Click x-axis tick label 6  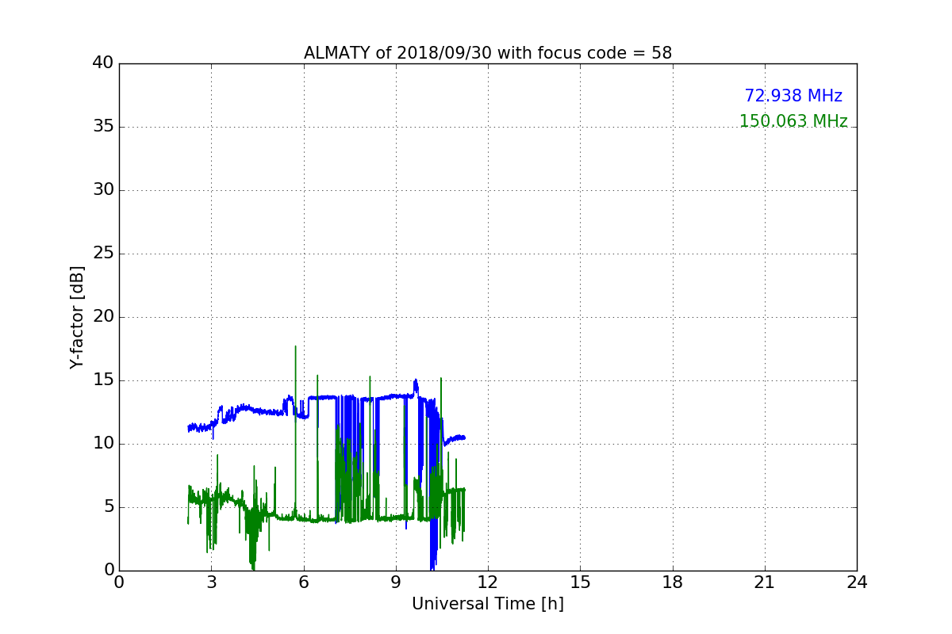(304, 582)
